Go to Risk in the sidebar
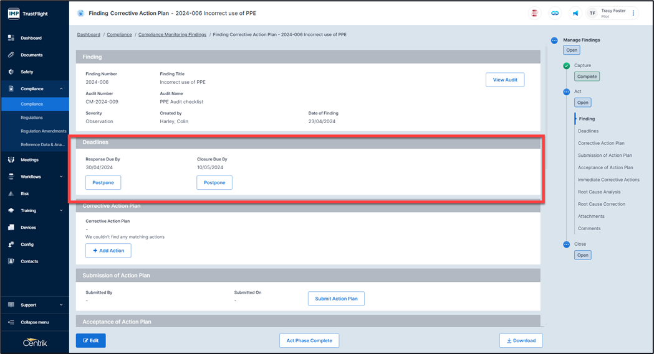The height and width of the screenshot is (354, 654). tap(25, 193)
